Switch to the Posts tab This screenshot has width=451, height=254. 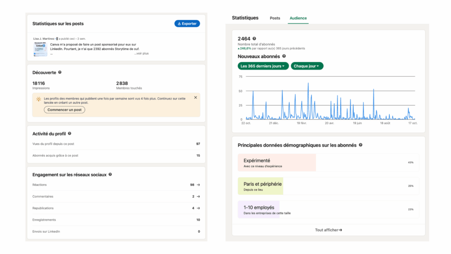tap(275, 18)
